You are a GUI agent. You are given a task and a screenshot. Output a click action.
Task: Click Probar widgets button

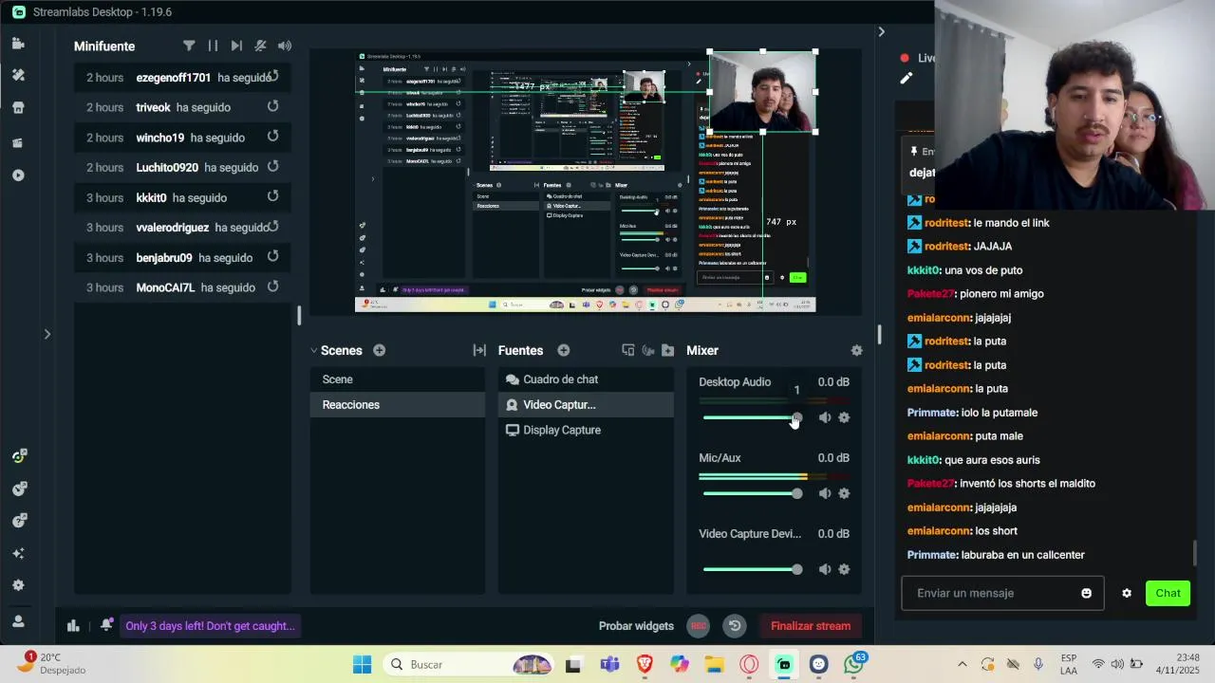[636, 626]
